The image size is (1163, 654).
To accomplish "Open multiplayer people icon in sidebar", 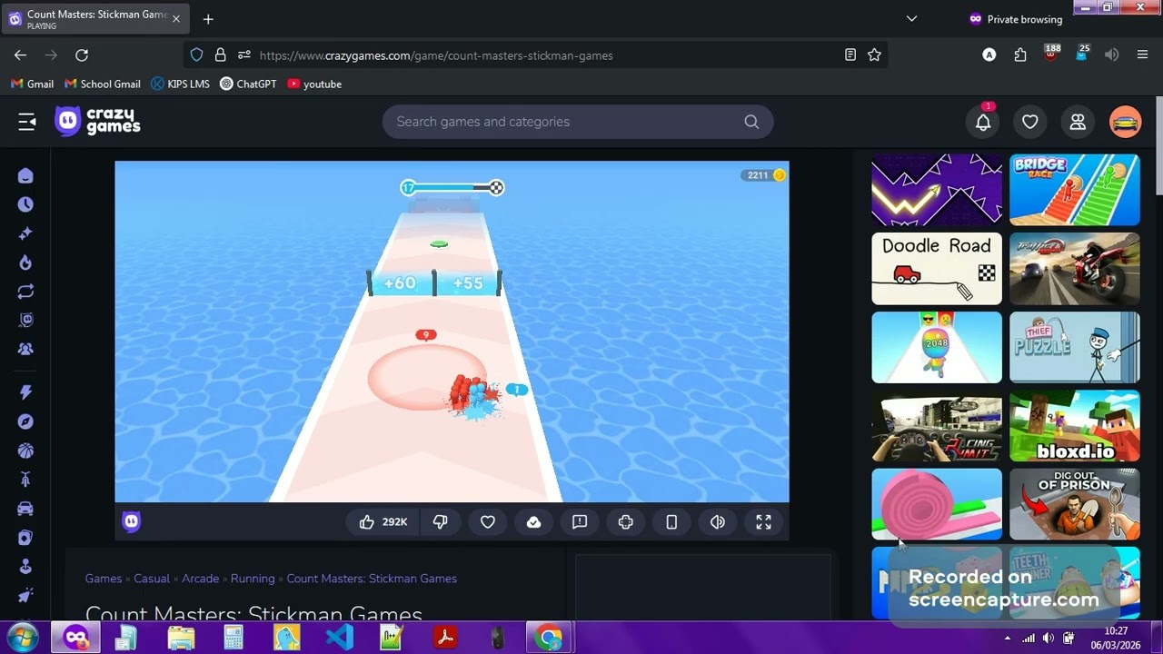I will 25,349.
